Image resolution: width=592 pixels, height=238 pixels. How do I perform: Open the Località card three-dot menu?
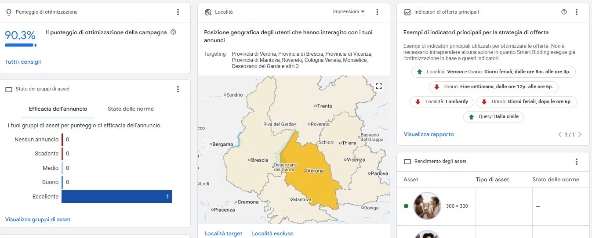(377, 12)
